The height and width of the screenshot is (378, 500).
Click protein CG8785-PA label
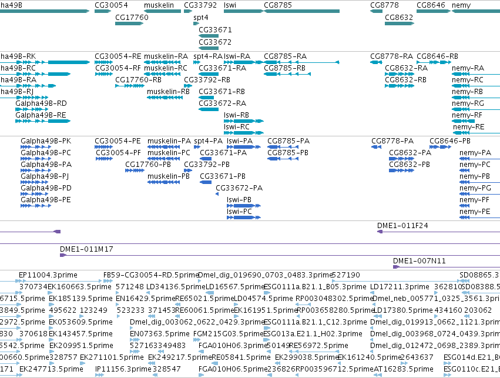click(288, 141)
